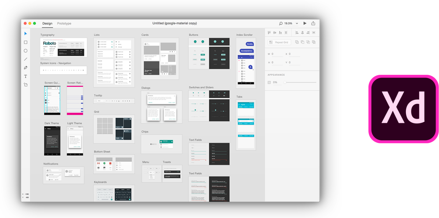Image resolution: width=439 pixels, height=218 pixels.
Task: Align selection to bottom
Action: coord(280,33)
